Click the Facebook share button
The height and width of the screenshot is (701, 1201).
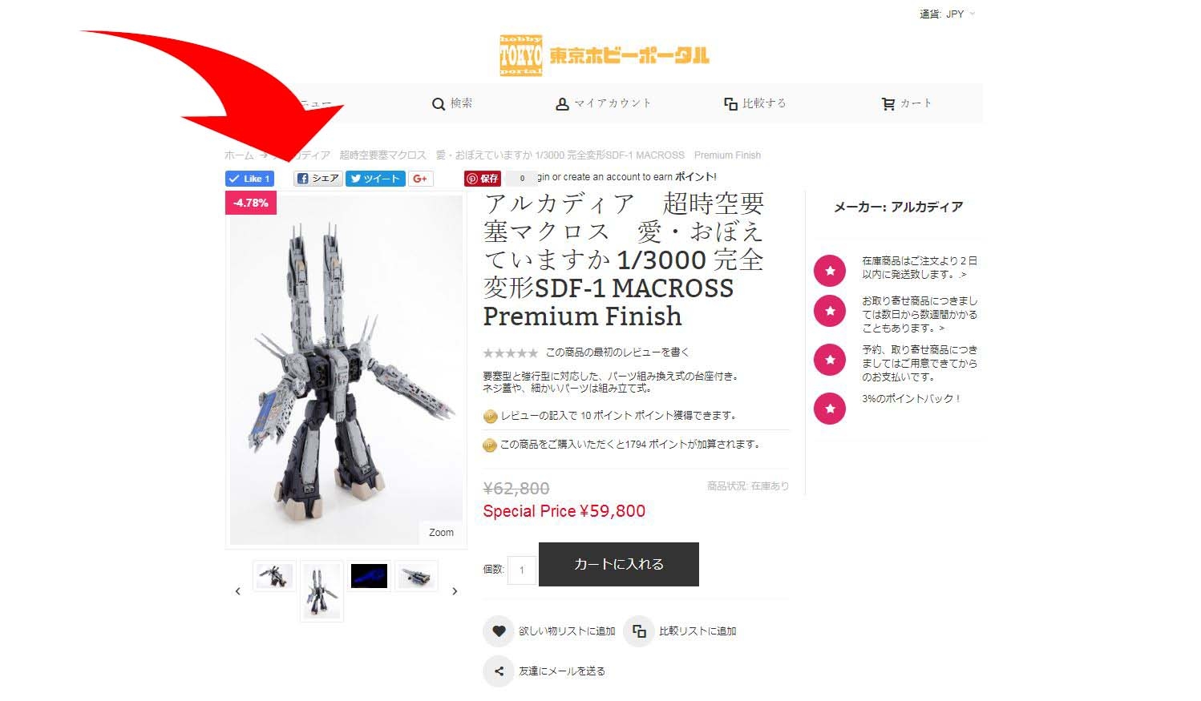[x=318, y=179]
